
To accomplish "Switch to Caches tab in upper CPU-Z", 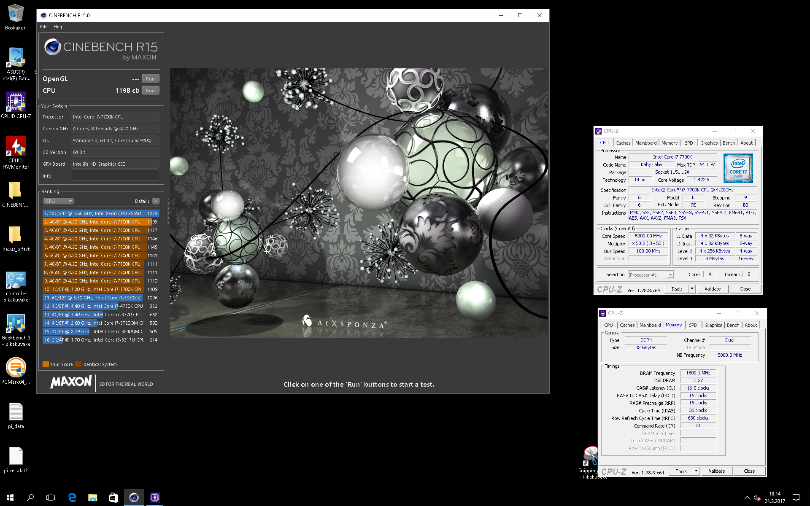I will coord(623,143).
